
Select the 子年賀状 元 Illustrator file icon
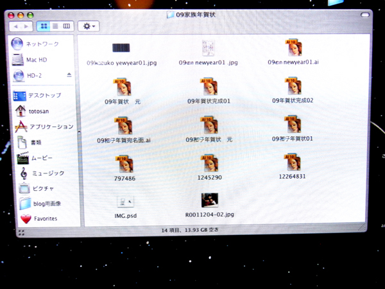(x=209, y=125)
